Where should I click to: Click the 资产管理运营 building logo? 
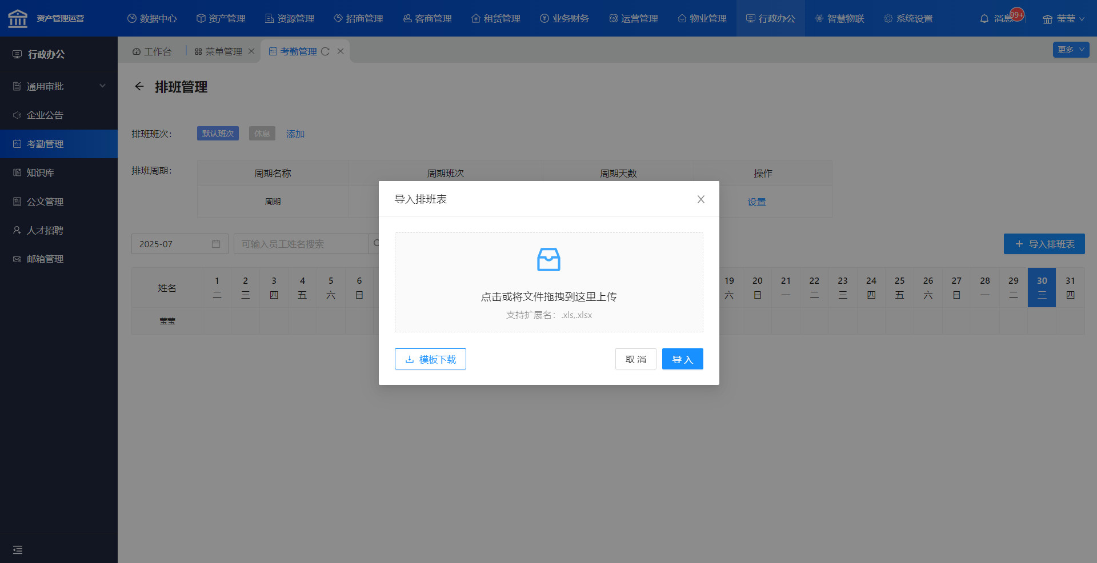click(x=18, y=18)
